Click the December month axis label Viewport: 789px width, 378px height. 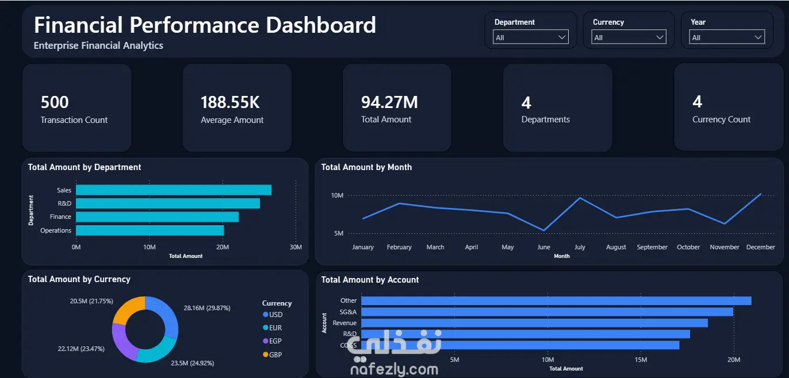[761, 247]
